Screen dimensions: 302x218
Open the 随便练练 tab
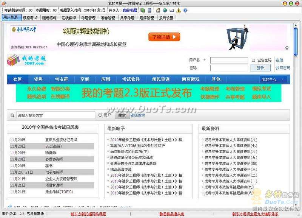click(x=49, y=18)
